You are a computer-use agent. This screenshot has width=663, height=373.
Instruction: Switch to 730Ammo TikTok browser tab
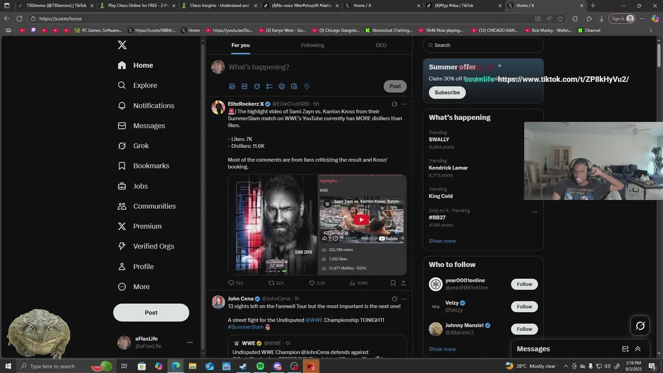point(56,6)
